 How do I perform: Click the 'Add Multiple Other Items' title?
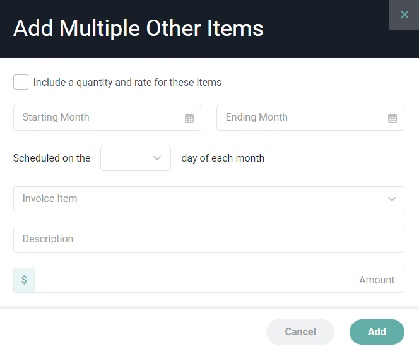pyautogui.click(x=138, y=28)
